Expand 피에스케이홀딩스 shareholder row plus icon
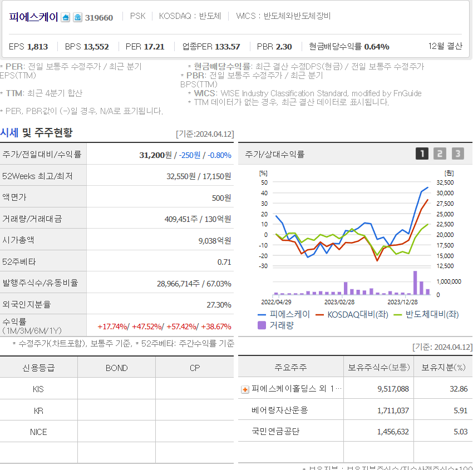 pyautogui.click(x=245, y=389)
